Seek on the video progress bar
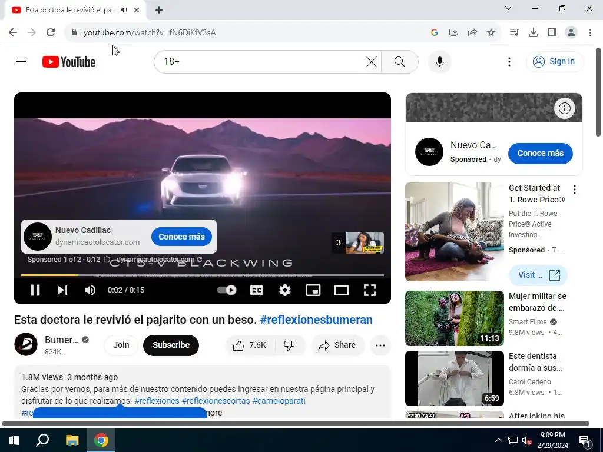Image resolution: width=603 pixels, height=452 pixels. 203,275
